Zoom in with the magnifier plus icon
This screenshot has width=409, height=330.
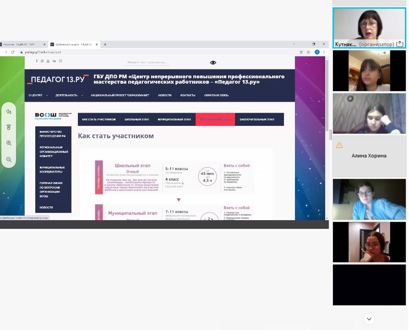[9, 143]
